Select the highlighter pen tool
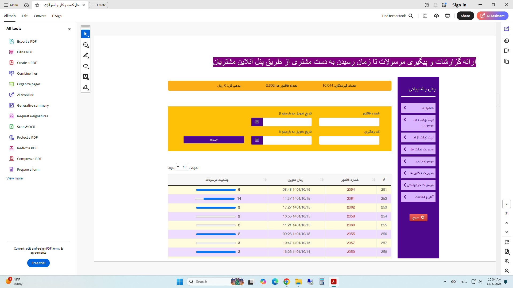The height and width of the screenshot is (288, 513). (x=85, y=55)
